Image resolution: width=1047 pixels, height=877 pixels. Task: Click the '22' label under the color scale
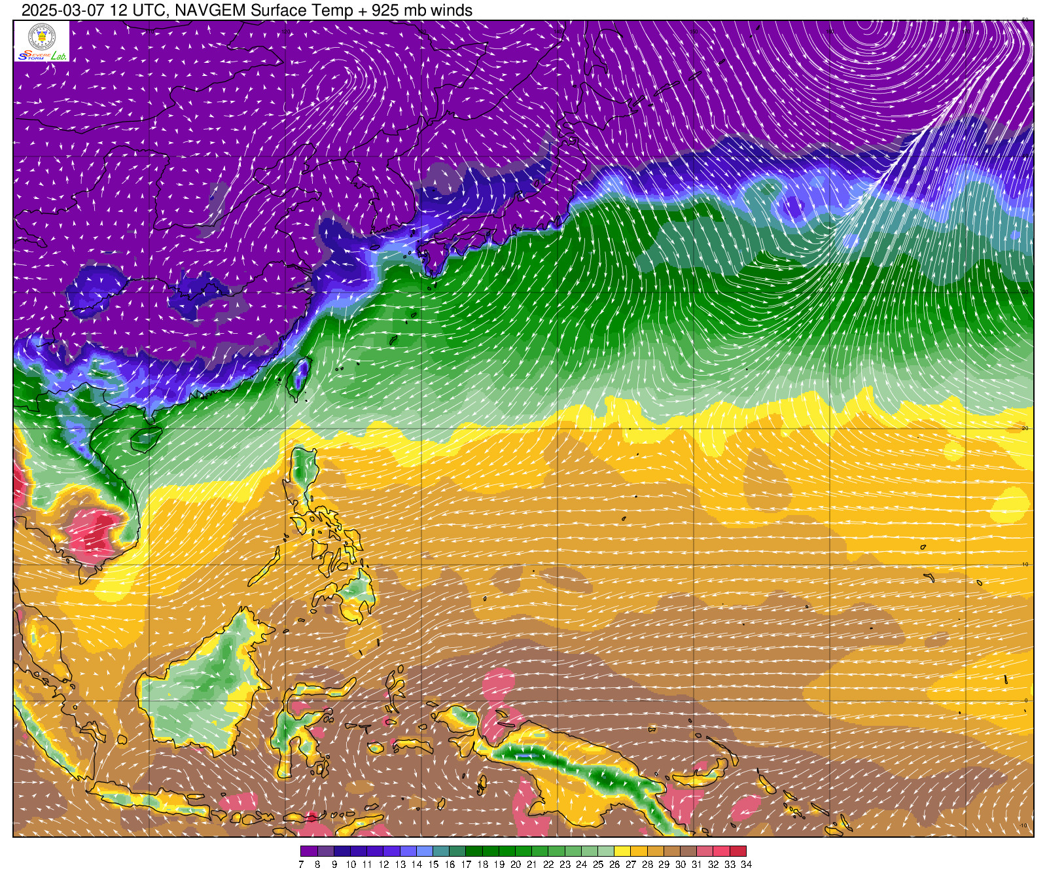point(548,864)
